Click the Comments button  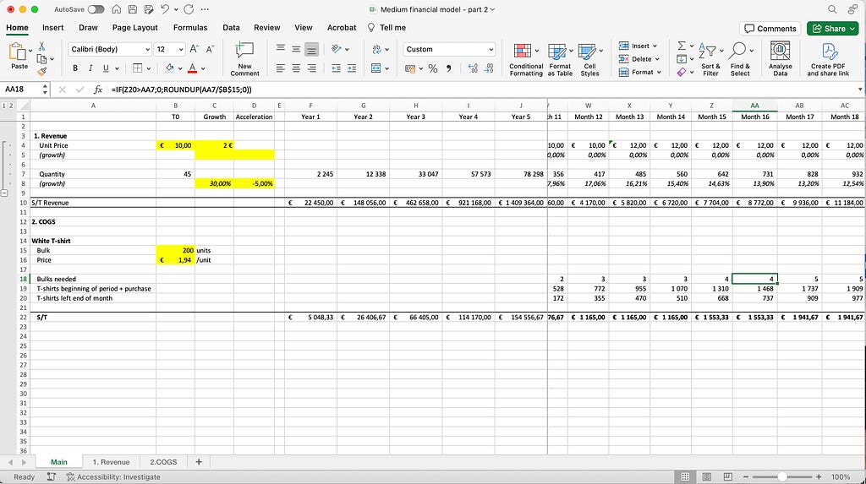click(x=770, y=29)
